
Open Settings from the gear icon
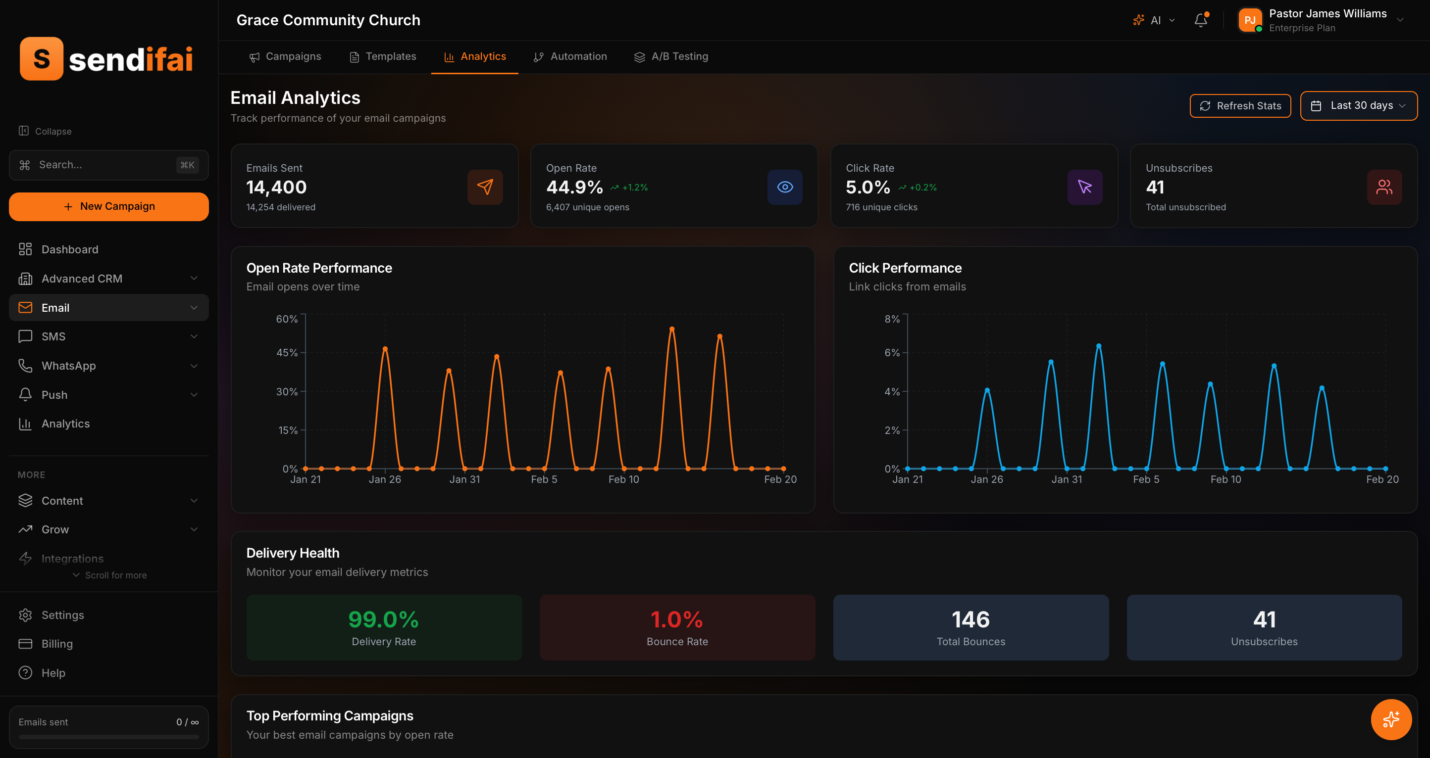pos(26,615)
